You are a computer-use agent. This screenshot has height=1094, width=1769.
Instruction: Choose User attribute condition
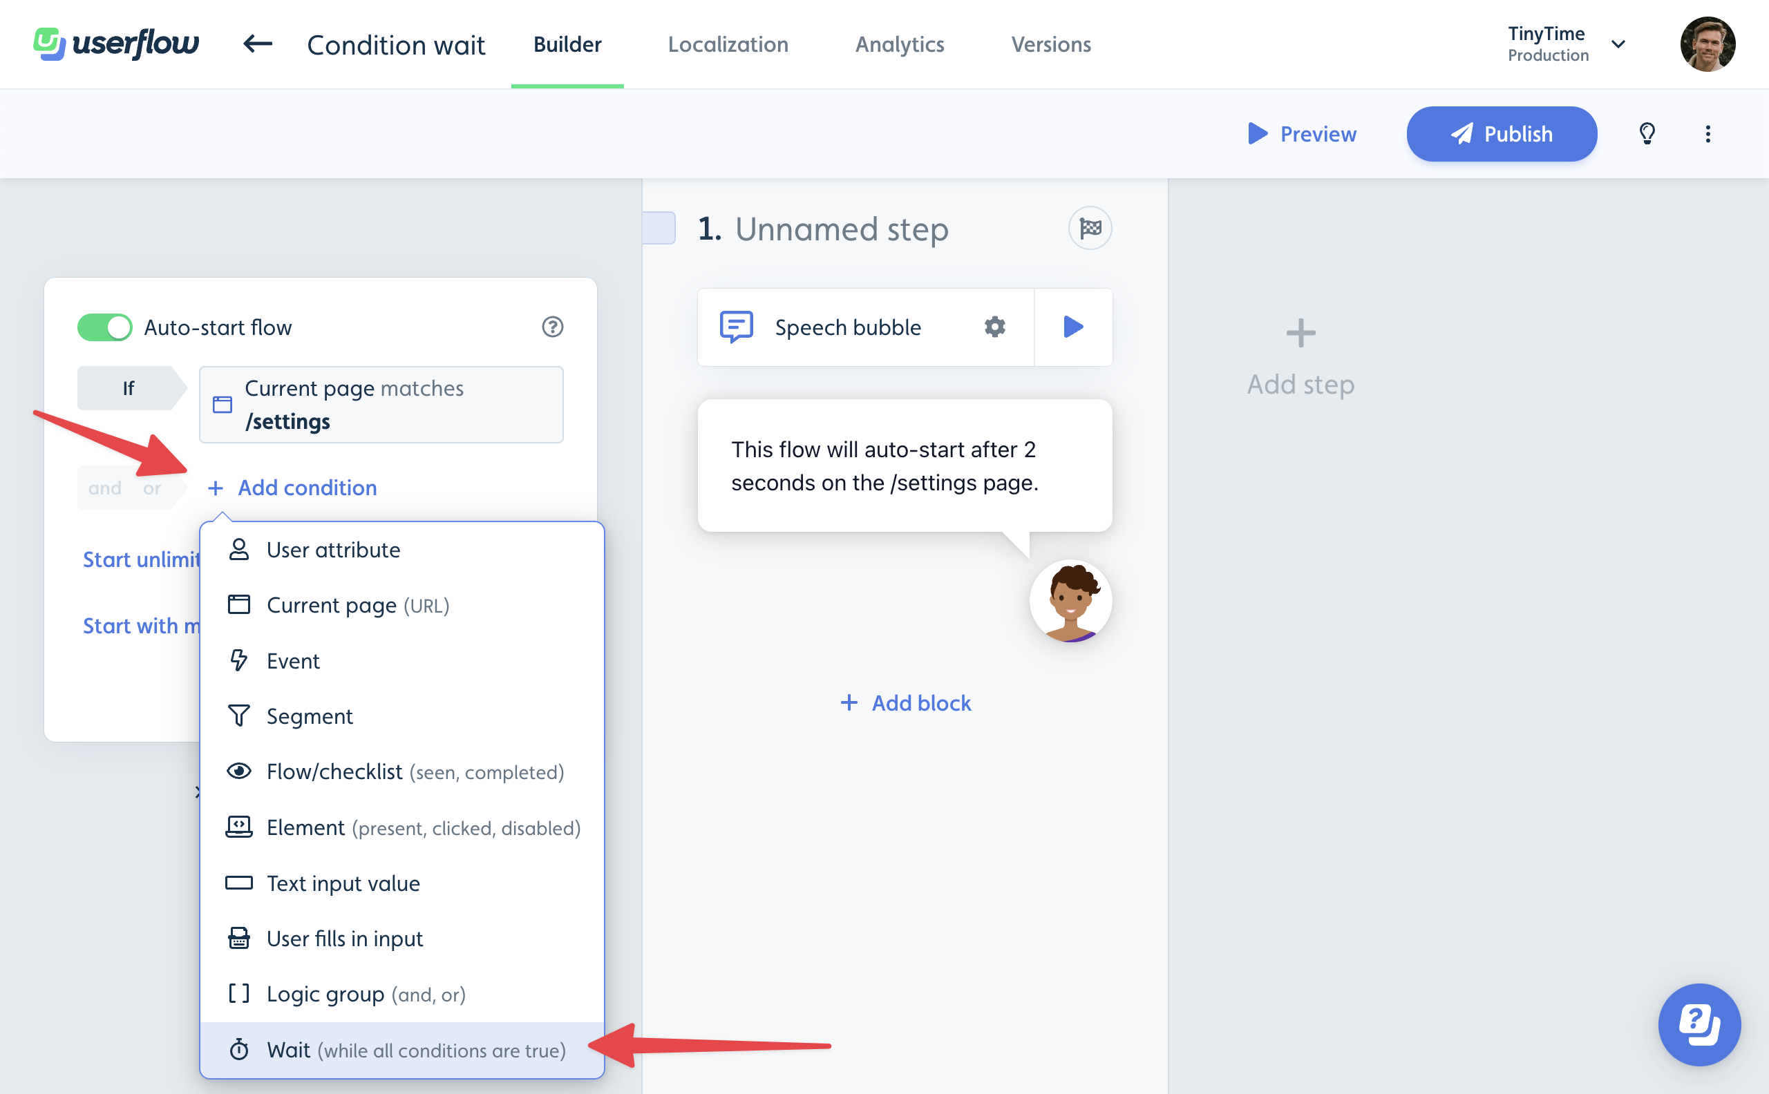pyautogui.click(x=402, y=550)
